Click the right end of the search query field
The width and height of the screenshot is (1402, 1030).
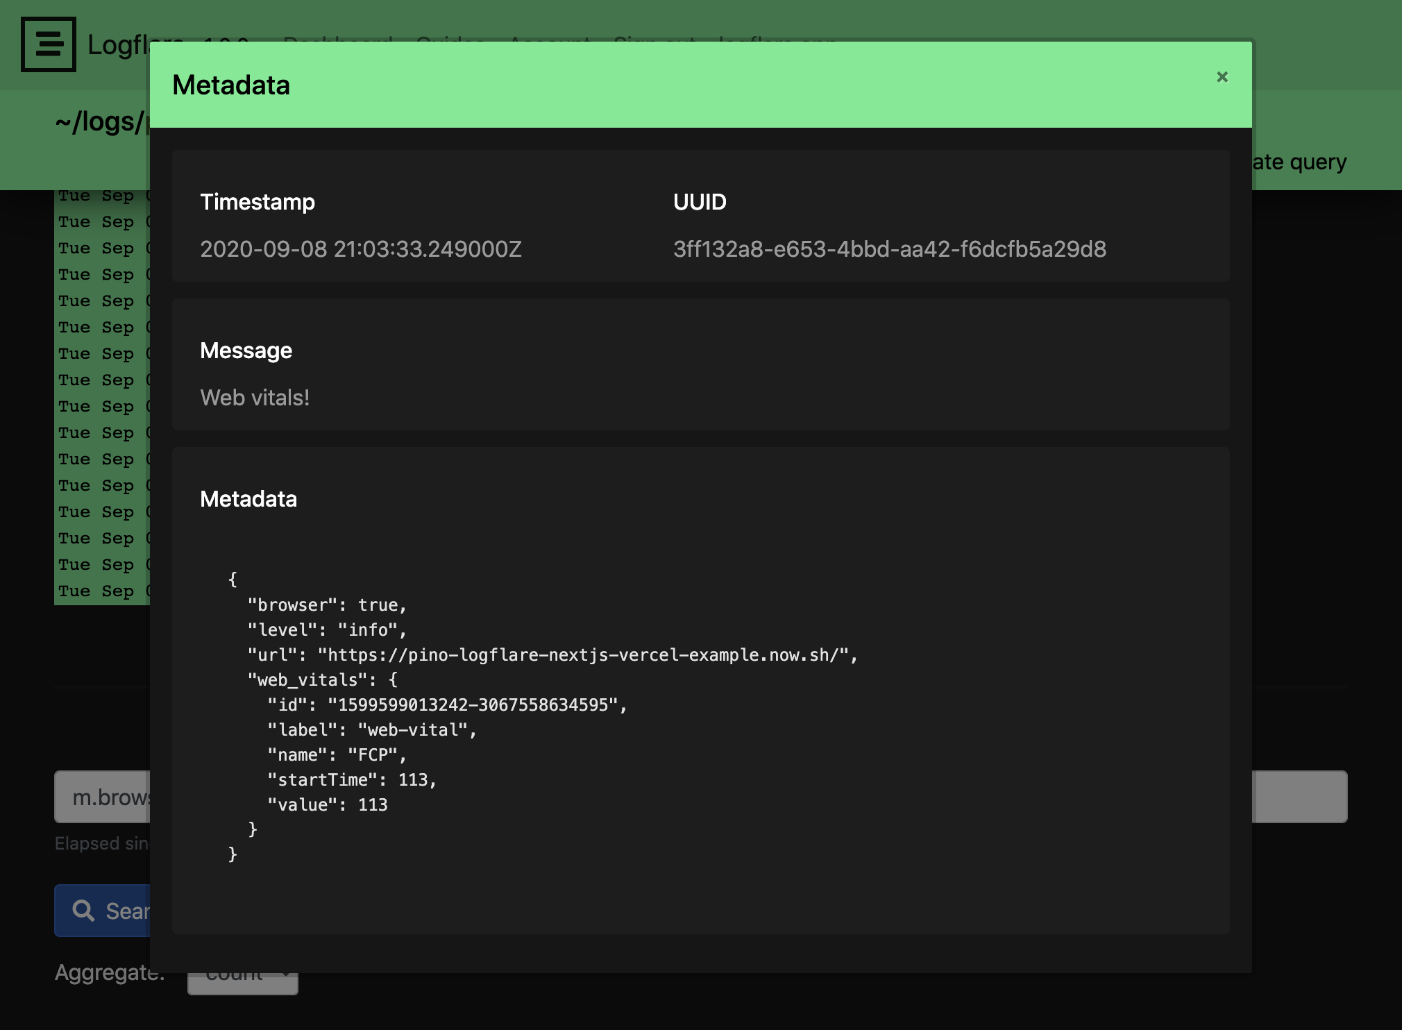(1299, 797)
